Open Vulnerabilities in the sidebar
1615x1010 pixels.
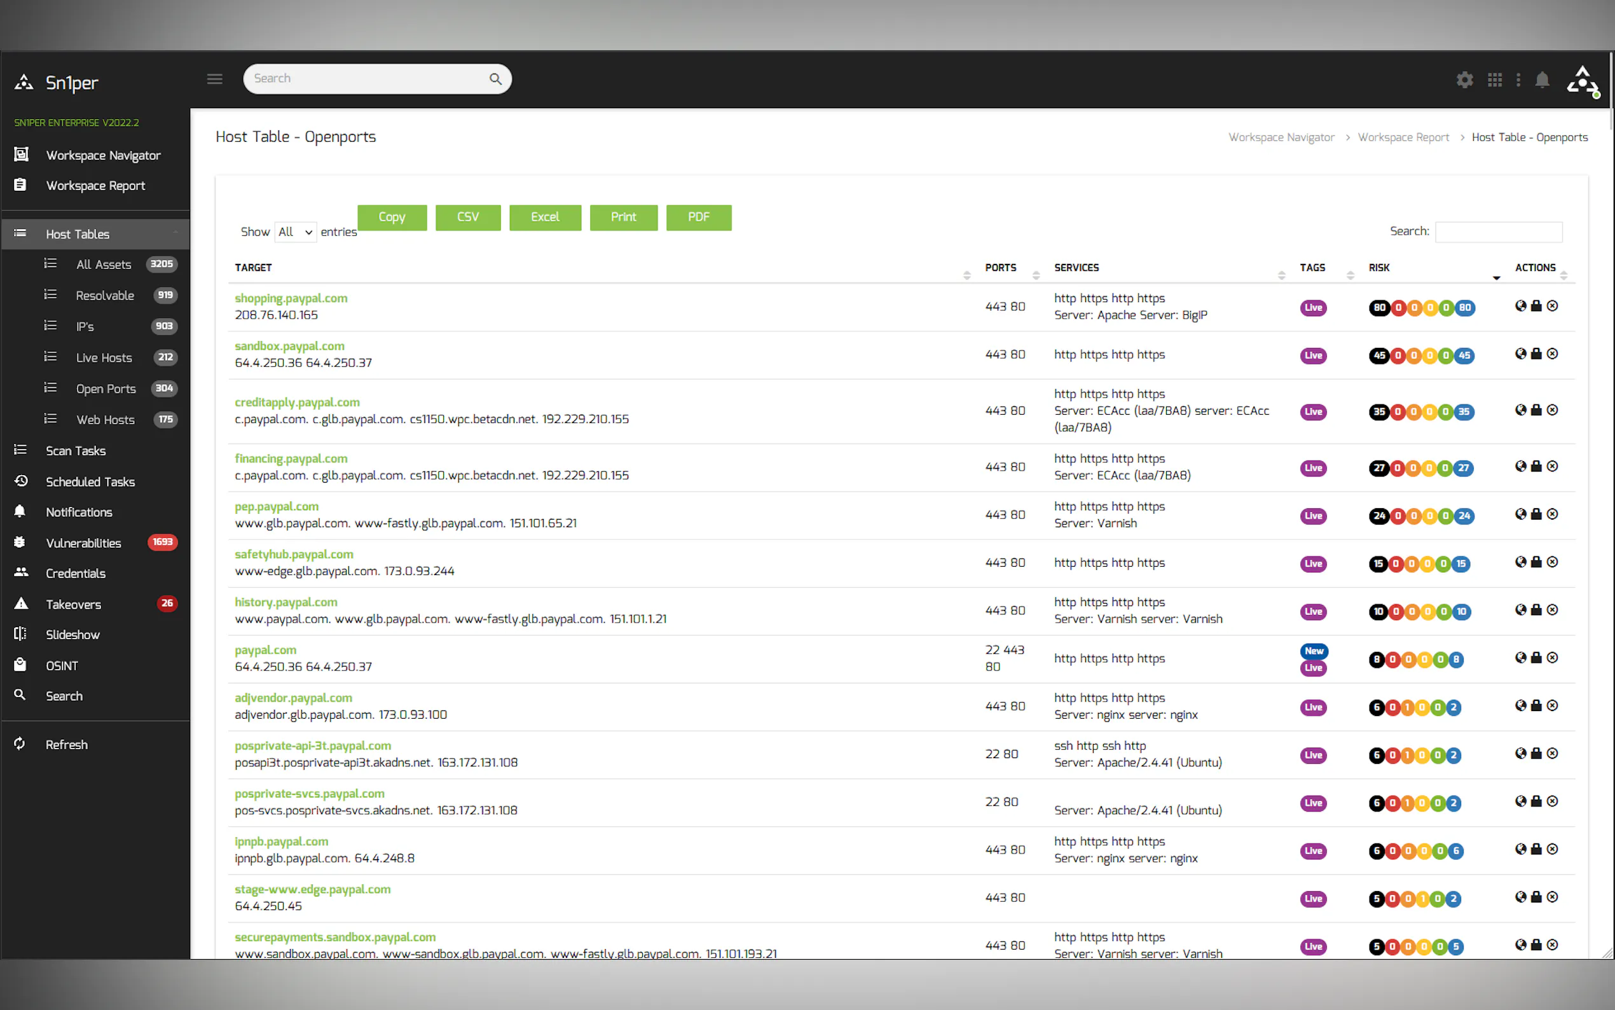tap(83, 543)
